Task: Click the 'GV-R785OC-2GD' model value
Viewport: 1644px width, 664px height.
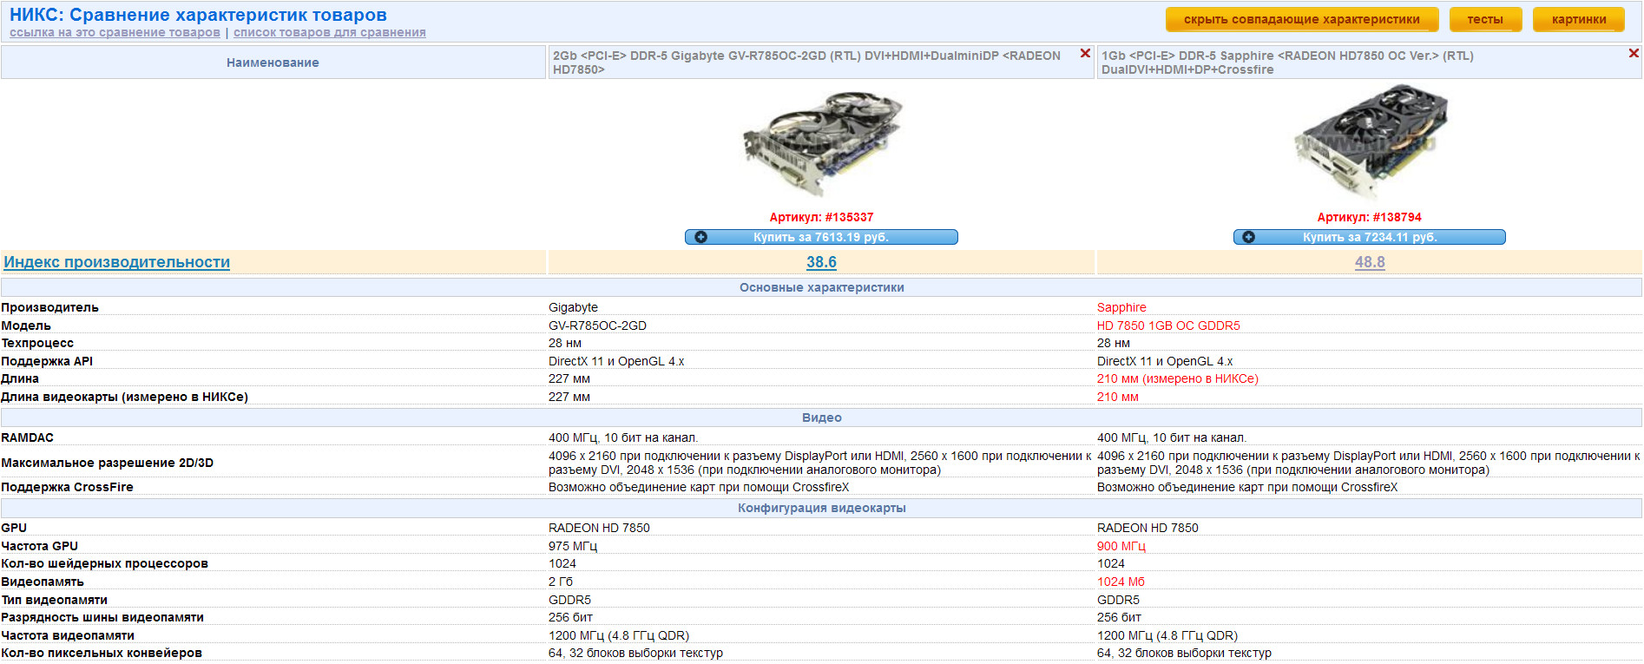Action: pyautogui.click(x=597, y=325)
